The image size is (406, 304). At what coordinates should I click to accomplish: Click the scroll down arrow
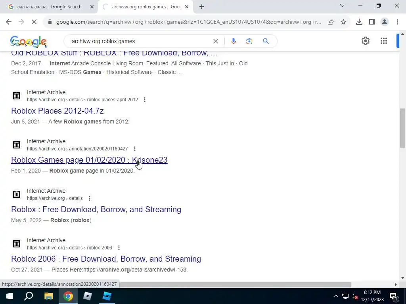[402, 278]
